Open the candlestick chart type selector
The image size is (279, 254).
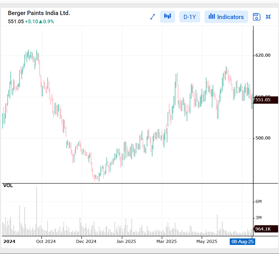pyautogui.click(x=167, y=17)
